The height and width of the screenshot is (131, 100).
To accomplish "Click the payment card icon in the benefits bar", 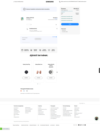I will click(x=22, y=50).
